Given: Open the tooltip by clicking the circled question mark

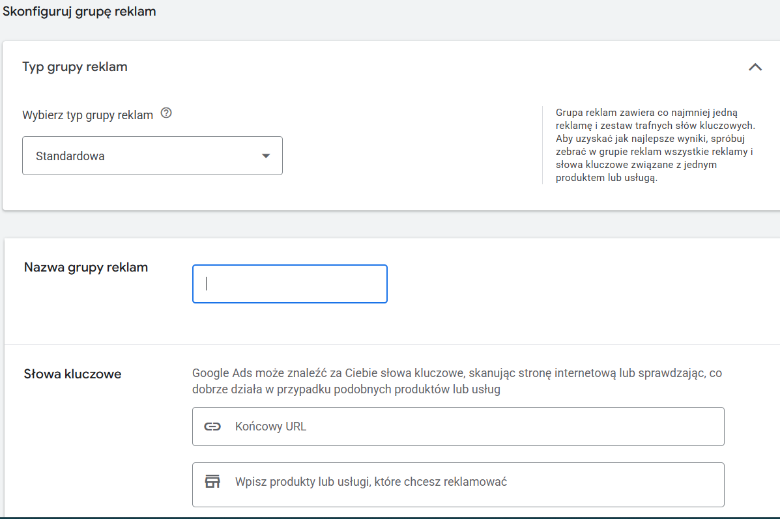Looking at the screenshot, I should point(166,113).
